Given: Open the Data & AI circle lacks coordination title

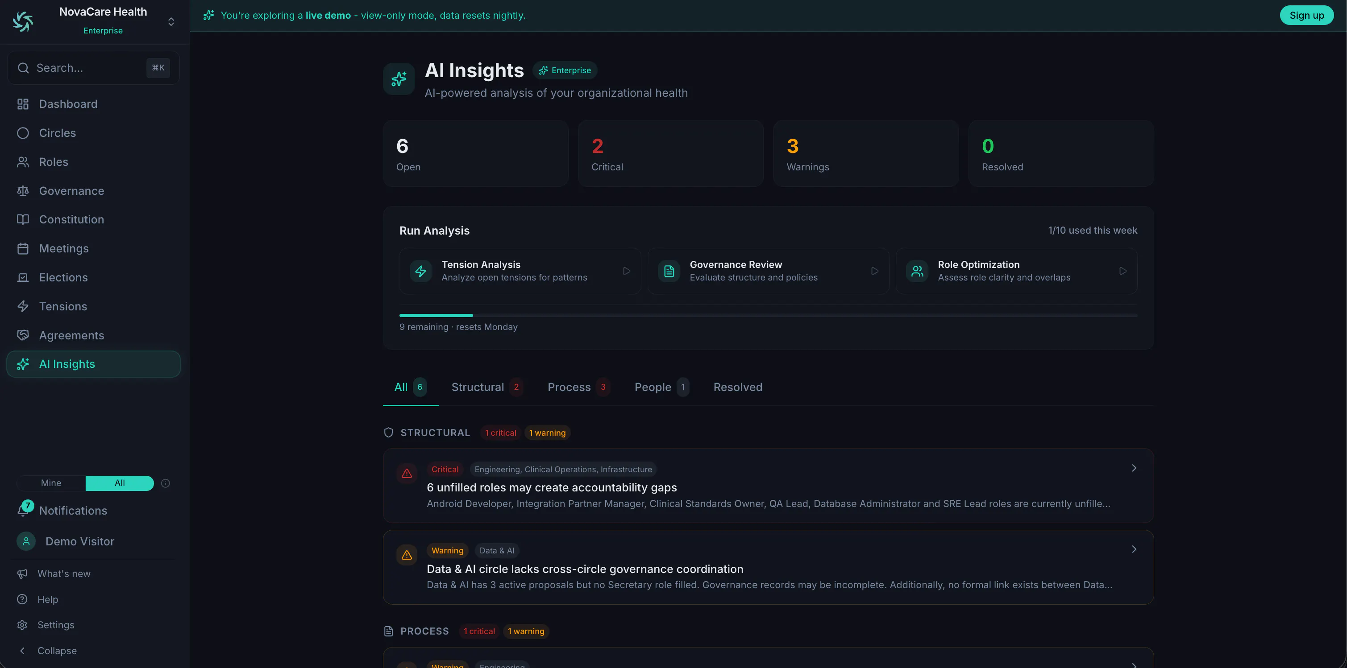Looking at the screenshot, I should (585, 569).
